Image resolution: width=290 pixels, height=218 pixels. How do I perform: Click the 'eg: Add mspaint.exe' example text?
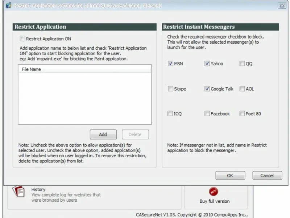pyautogui.click(x=74, y=59)
